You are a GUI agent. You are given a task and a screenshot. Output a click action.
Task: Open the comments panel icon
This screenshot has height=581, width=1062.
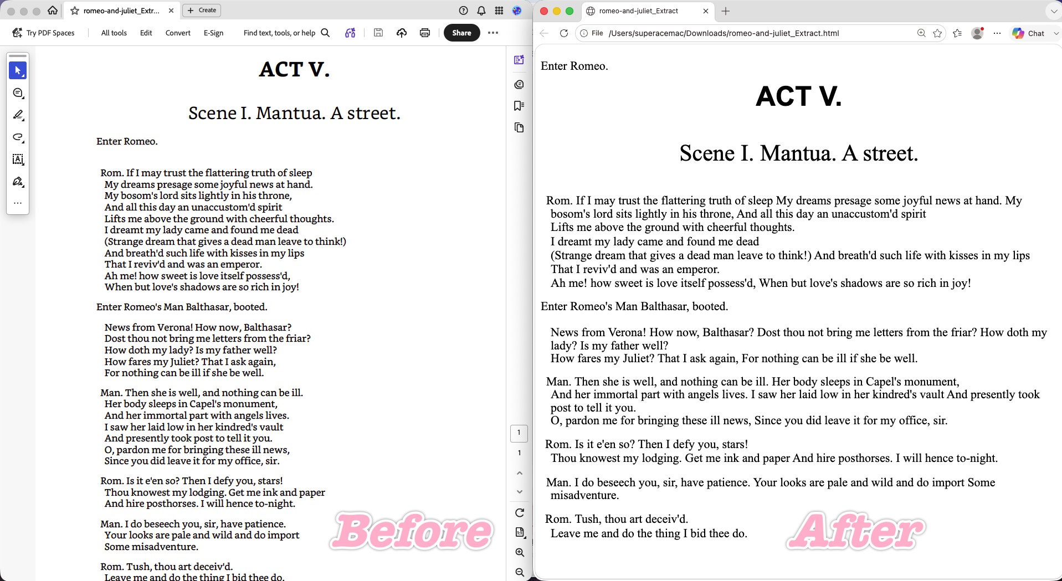pyautogui.click(x=519, y=84)
